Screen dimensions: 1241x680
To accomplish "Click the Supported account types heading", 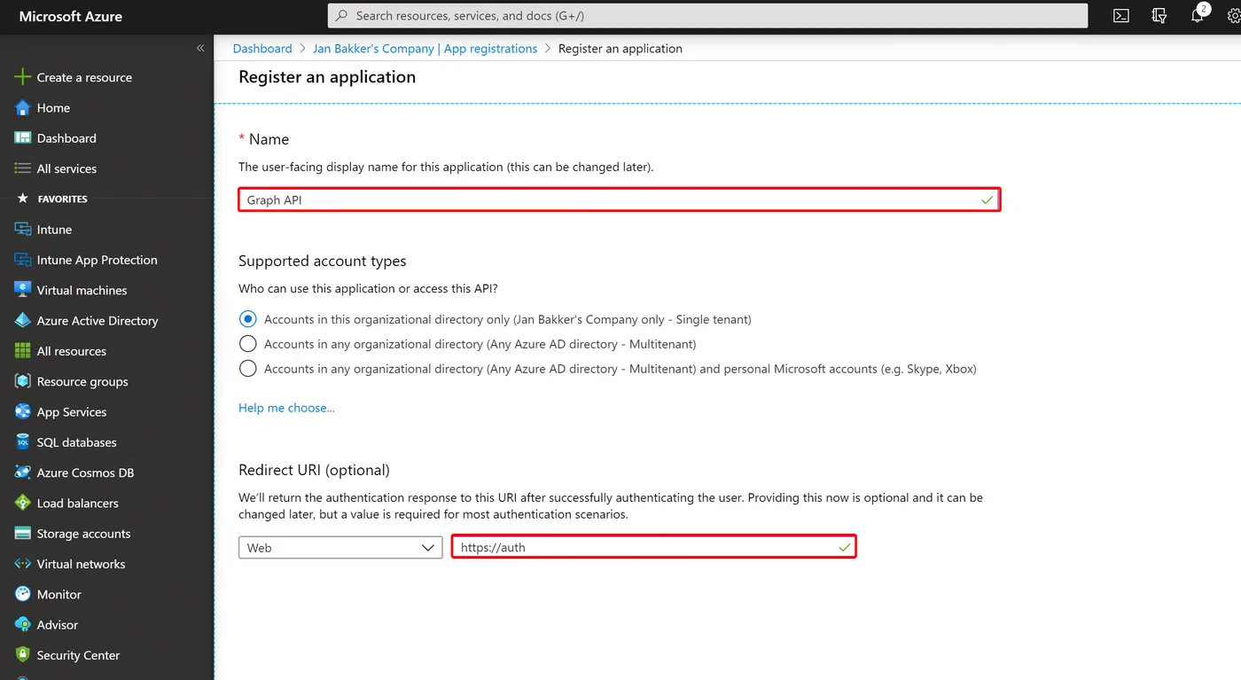I will 323,261.
